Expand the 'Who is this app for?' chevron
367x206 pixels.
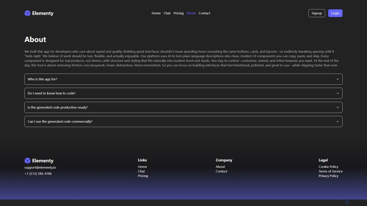tap(337, 79)
